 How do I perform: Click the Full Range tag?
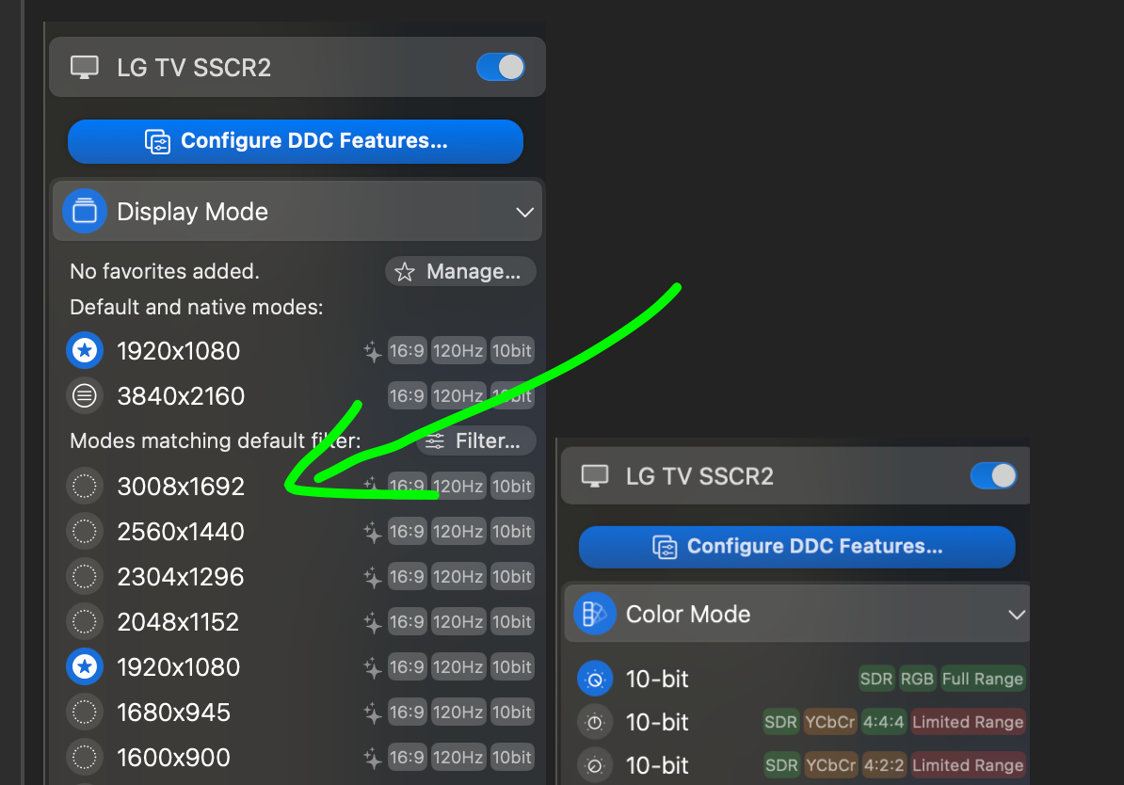click(982, 679)
